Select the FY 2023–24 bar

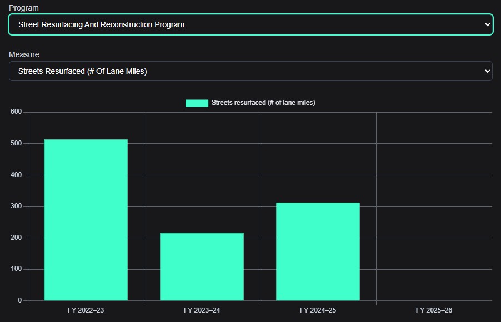[202, 266]
